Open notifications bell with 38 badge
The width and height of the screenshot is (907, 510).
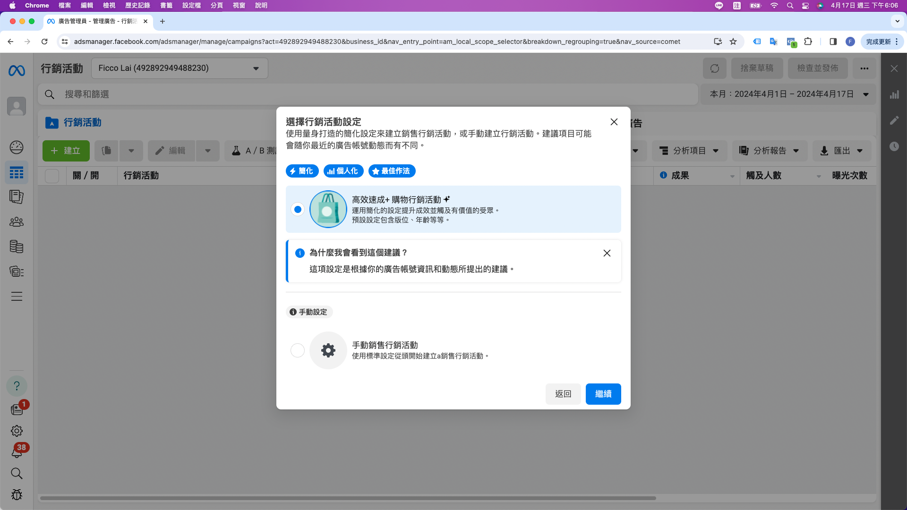[x=17, y=452]
